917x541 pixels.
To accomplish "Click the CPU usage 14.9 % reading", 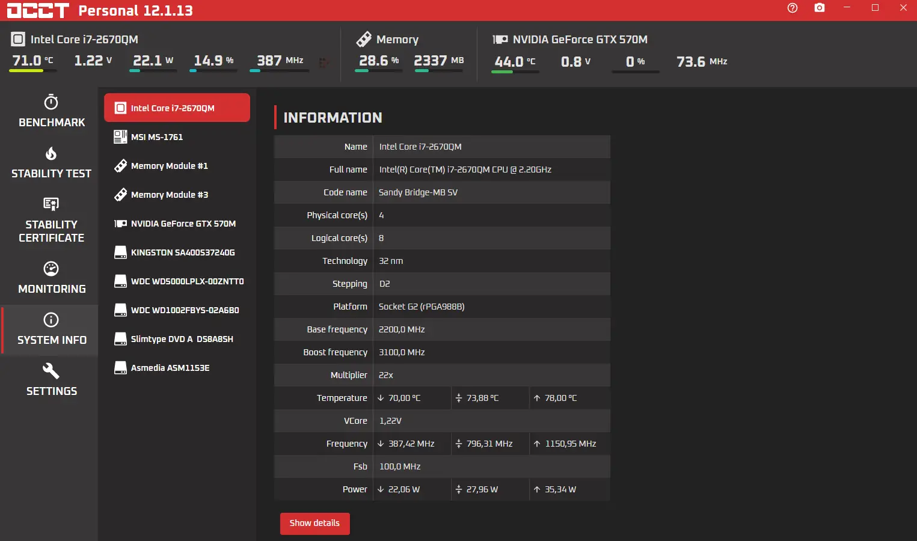I will tap(213, 61).
